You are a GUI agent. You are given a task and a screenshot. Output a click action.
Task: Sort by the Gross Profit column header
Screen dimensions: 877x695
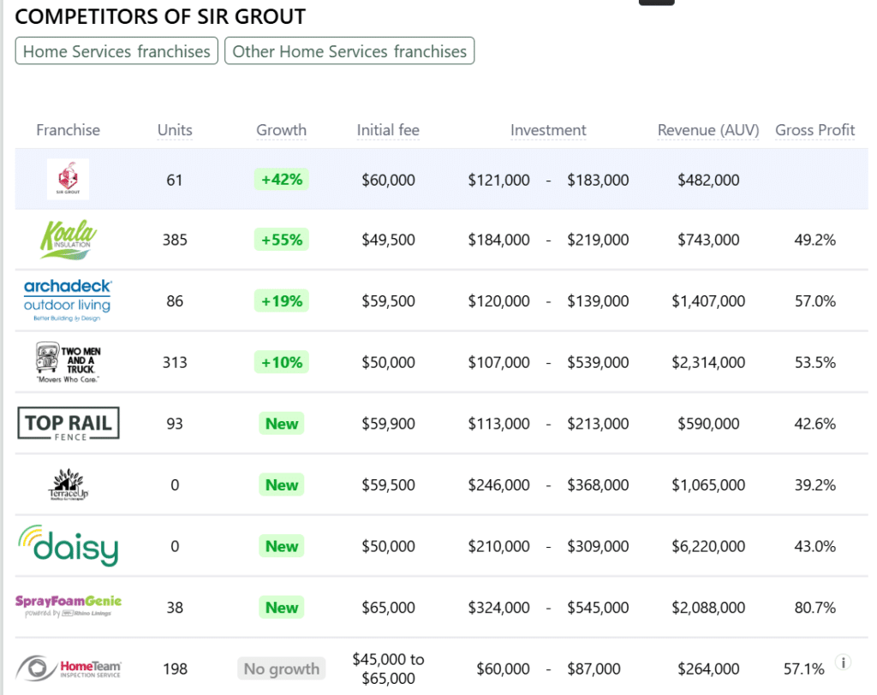[x=815, y=130]
